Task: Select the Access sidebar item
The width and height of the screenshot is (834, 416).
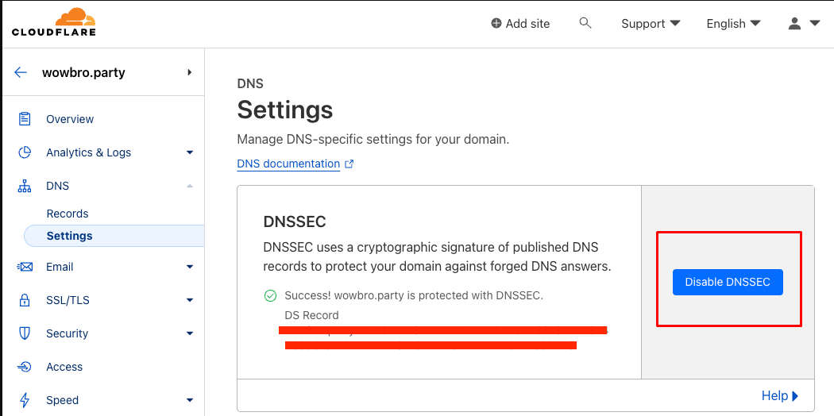Action: coord(64,367)
